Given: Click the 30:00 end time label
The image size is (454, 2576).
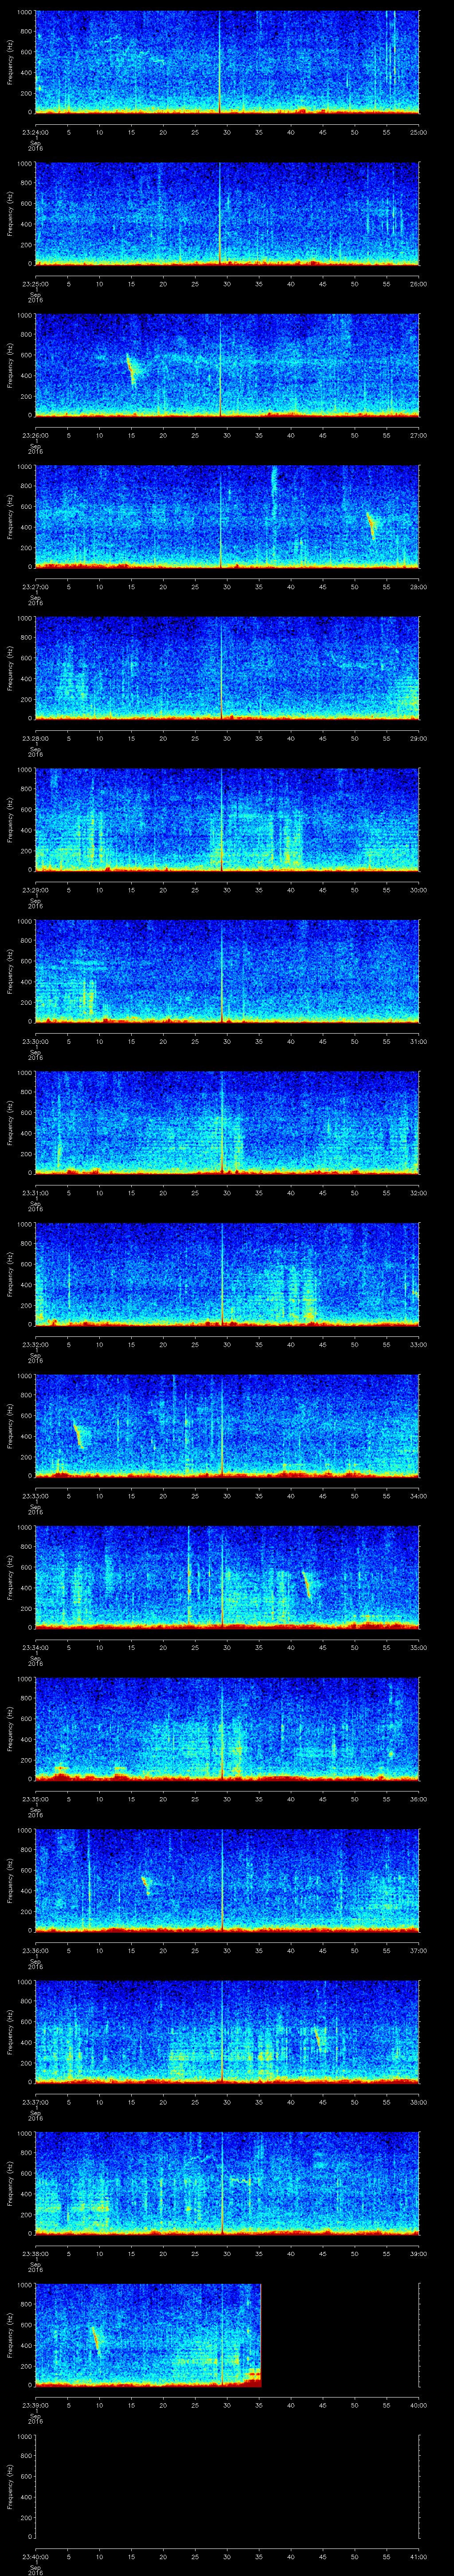Looking at the screenshot, I should coord(418,890).
